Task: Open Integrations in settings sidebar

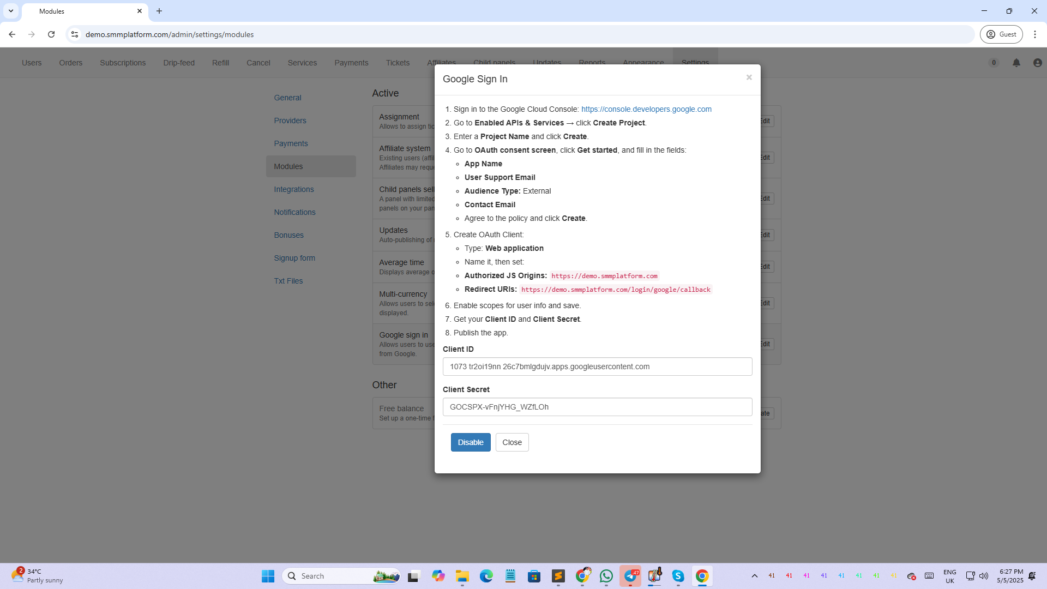Action: coord(293,189)
